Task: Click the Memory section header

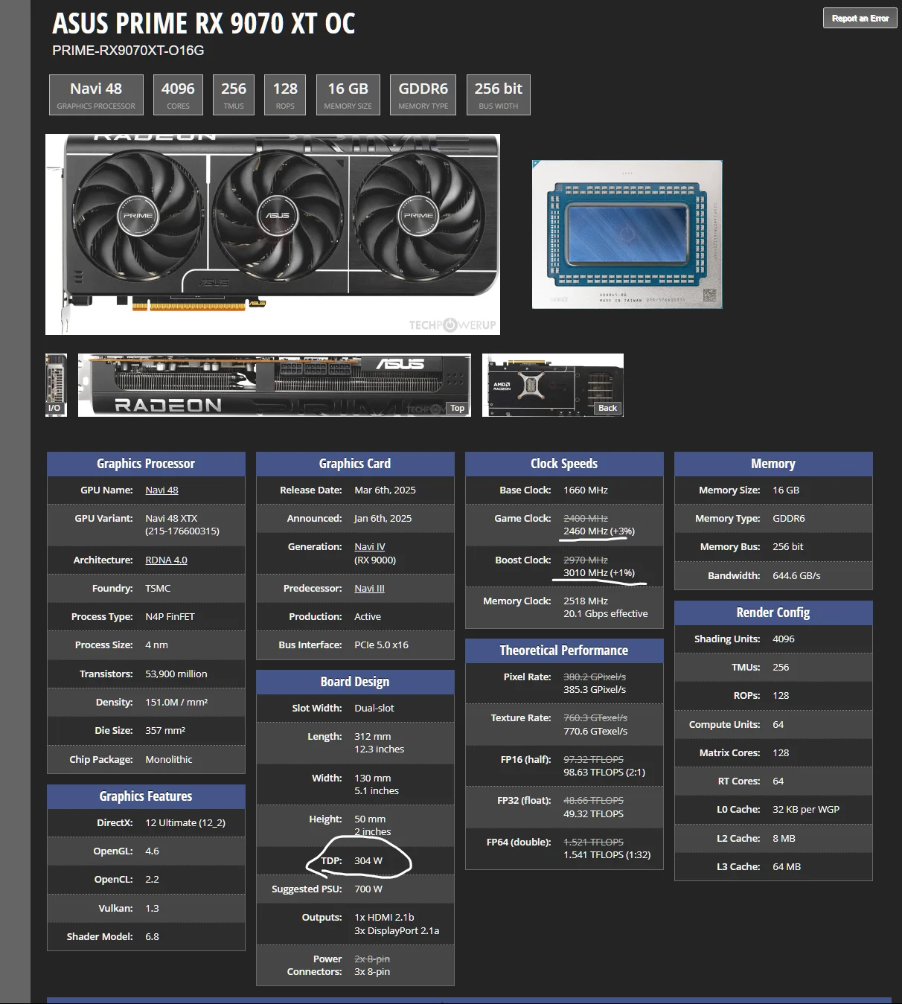Action: 773,464
